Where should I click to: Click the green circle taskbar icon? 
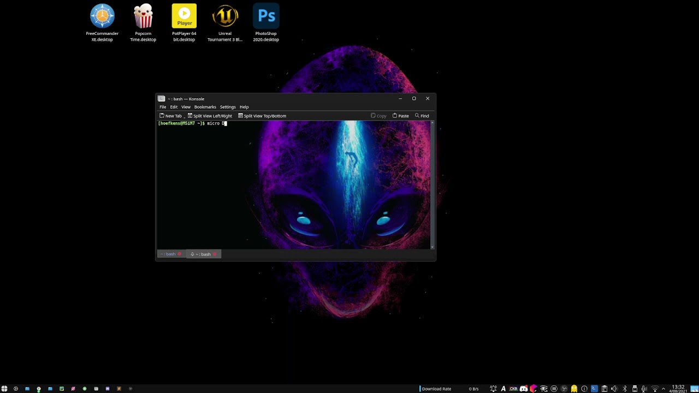pos(85,389)
